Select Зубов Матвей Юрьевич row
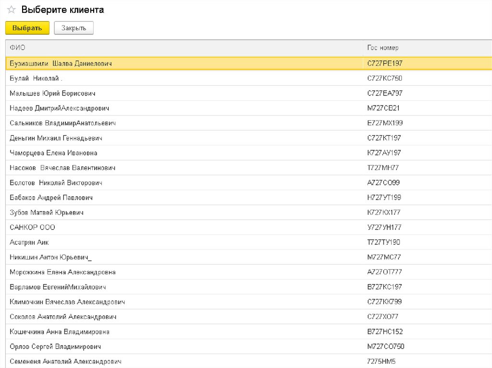 47,212
